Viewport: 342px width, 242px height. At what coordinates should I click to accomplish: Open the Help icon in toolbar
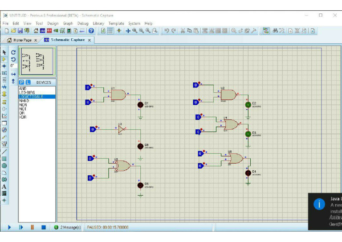[x=91, y=31]
